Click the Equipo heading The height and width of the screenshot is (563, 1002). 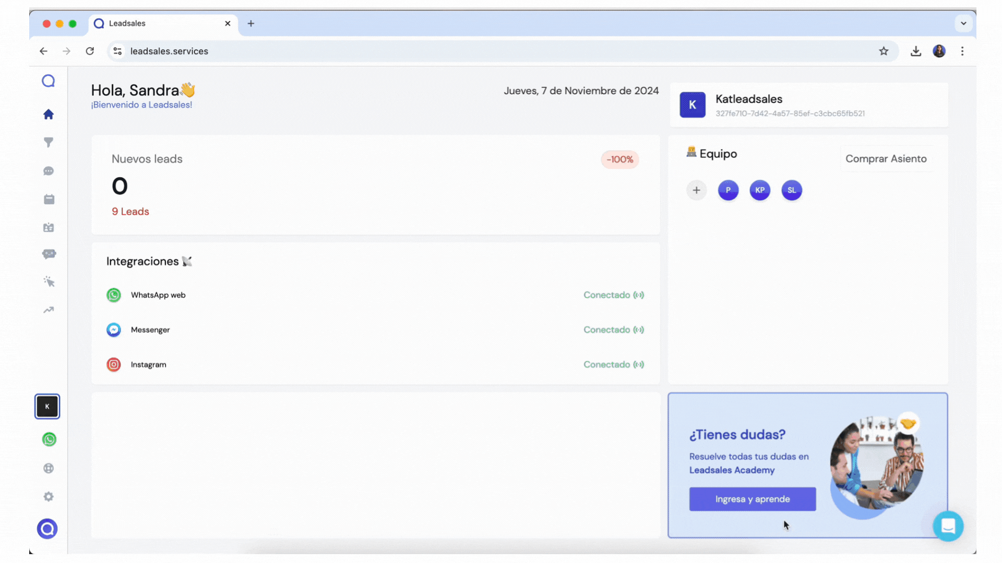point(718,154)
